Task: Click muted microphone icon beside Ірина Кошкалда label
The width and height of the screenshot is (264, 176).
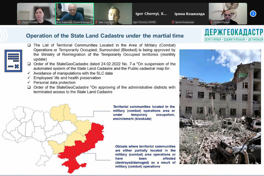Action: pyautogui.click(x=173, y=22)
